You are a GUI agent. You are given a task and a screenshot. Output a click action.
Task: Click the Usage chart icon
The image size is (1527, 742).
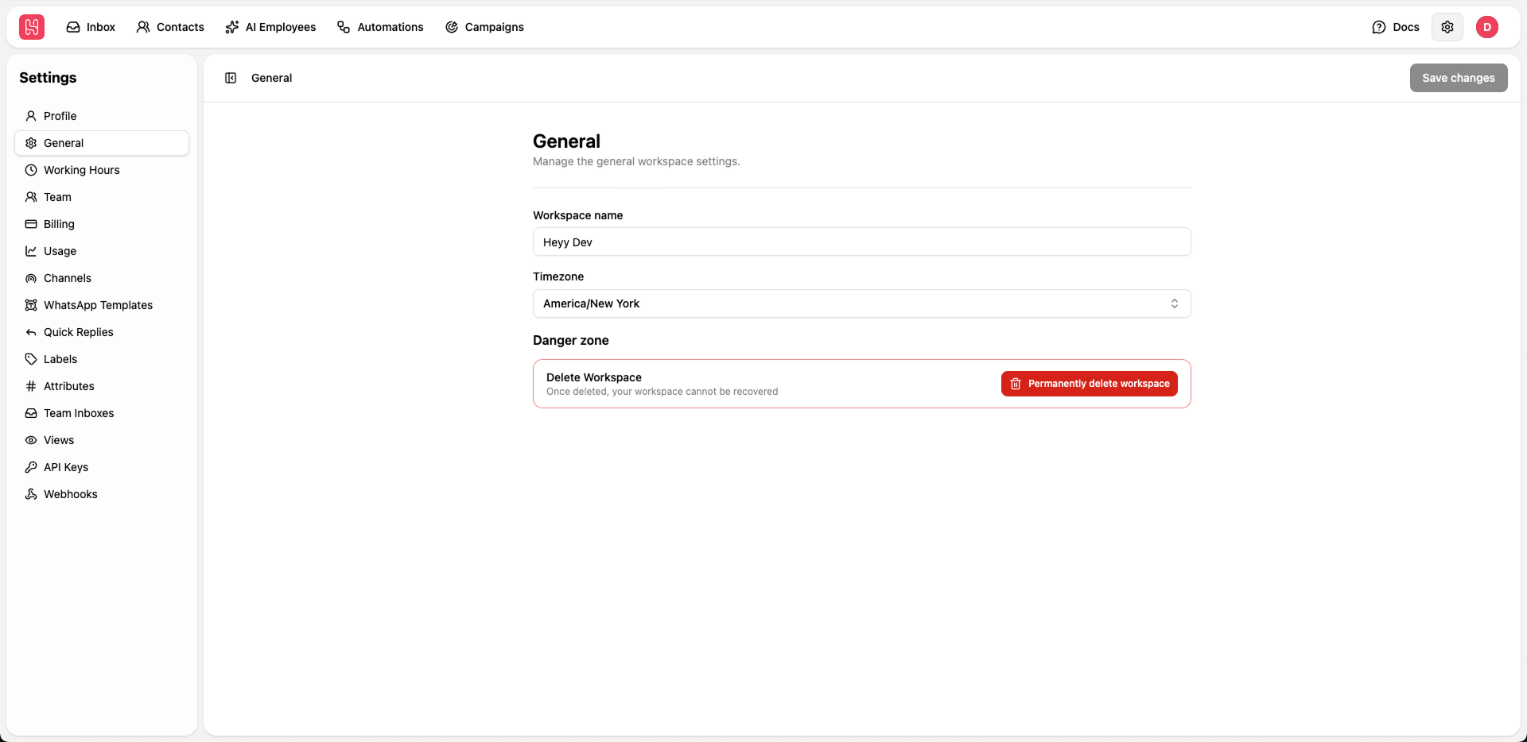(x=30, y=251)
